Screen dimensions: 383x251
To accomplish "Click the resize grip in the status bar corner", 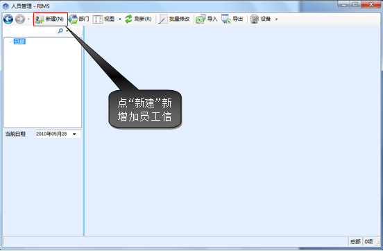I will pos(377,243).
